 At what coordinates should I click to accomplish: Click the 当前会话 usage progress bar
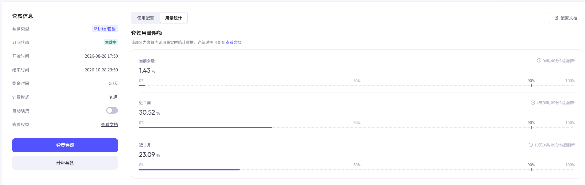click(x=357, y=85)
